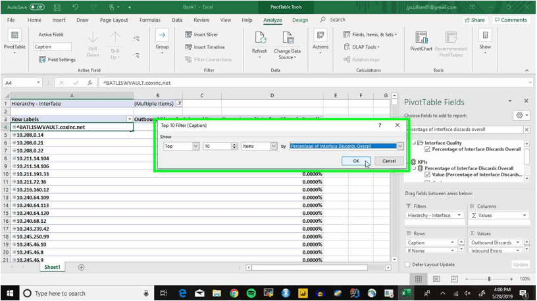
Task: Open the PivotTable ribbon button
Action: pos(14,41)
